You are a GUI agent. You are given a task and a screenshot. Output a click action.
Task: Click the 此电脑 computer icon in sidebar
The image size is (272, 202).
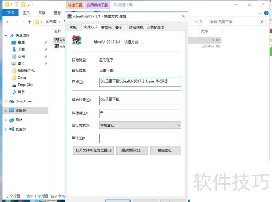(x=12, y=111)
